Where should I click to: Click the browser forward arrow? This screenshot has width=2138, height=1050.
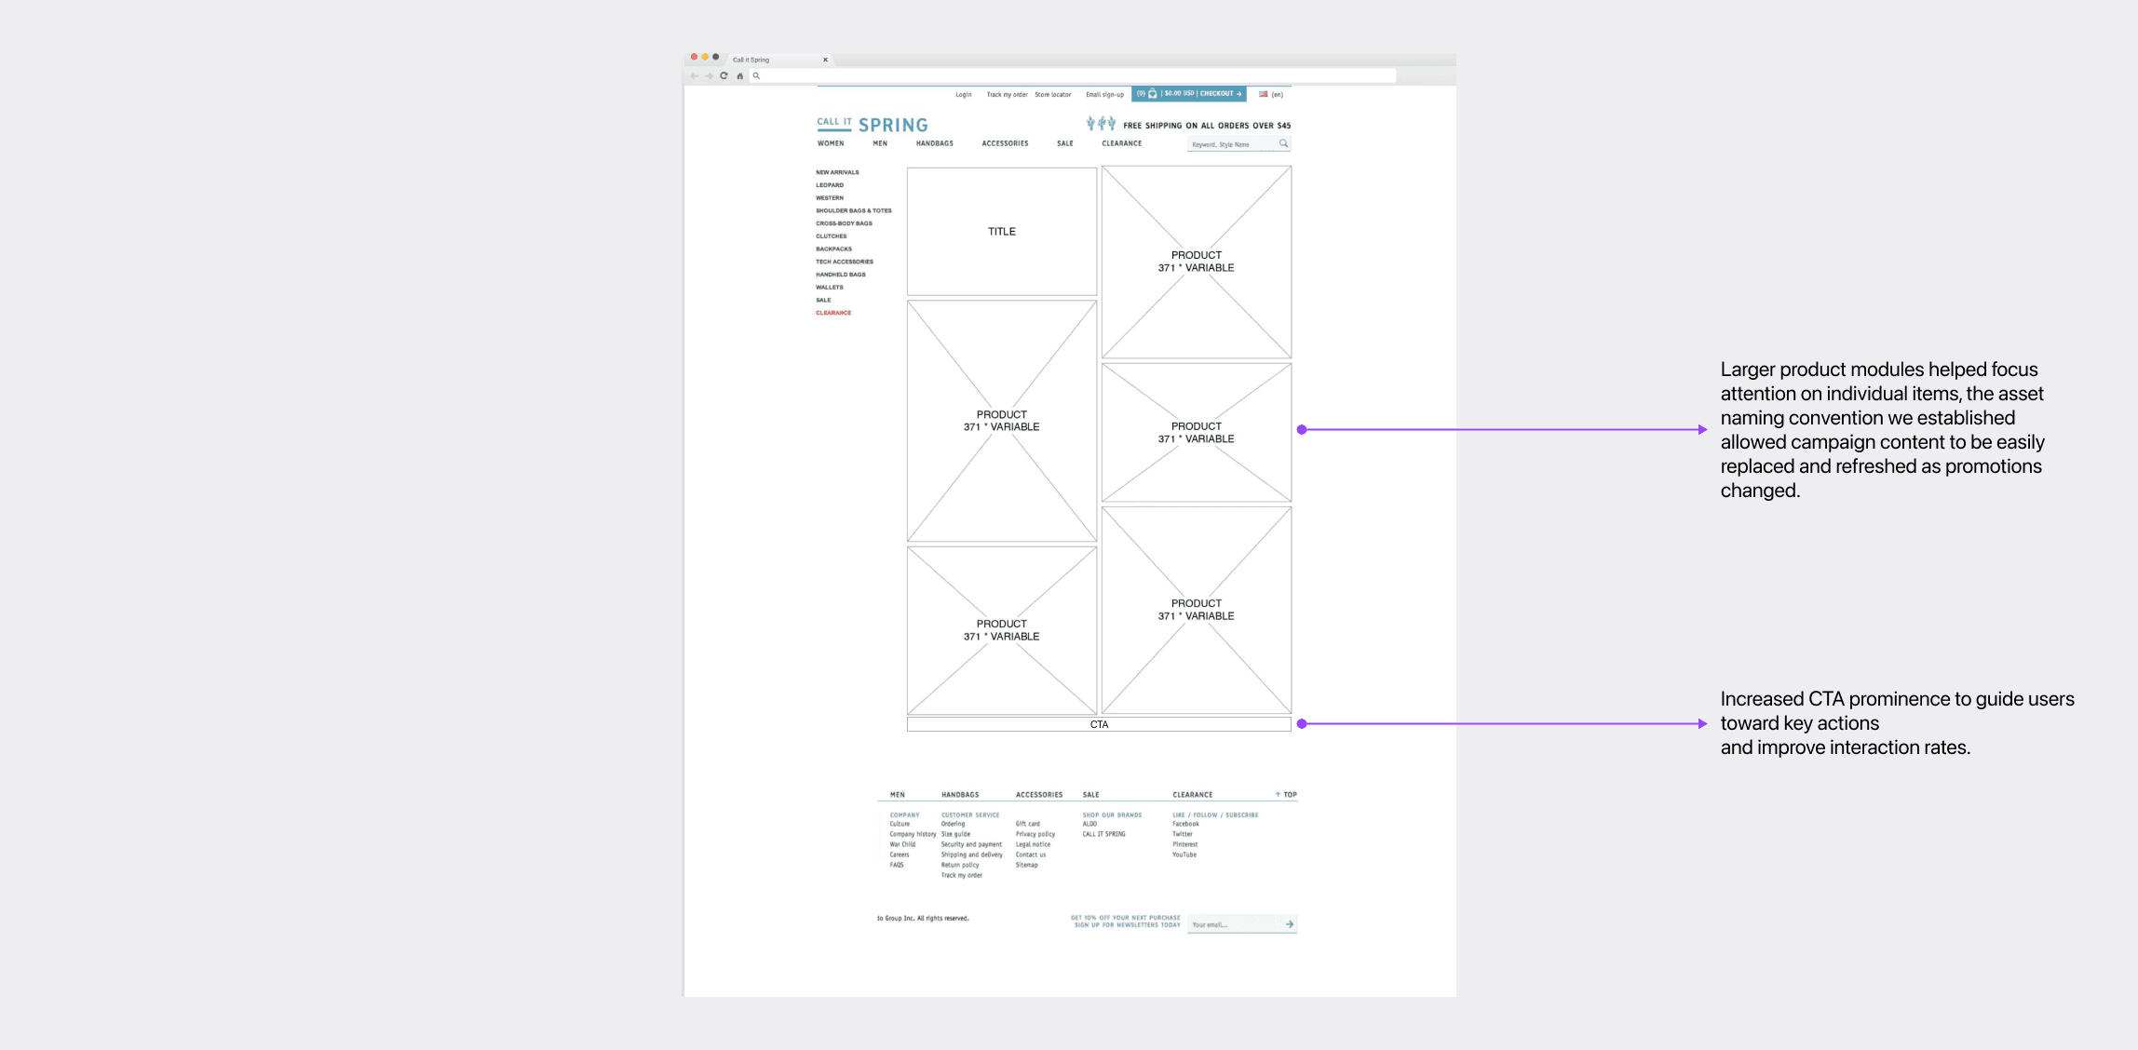(709, 76)
